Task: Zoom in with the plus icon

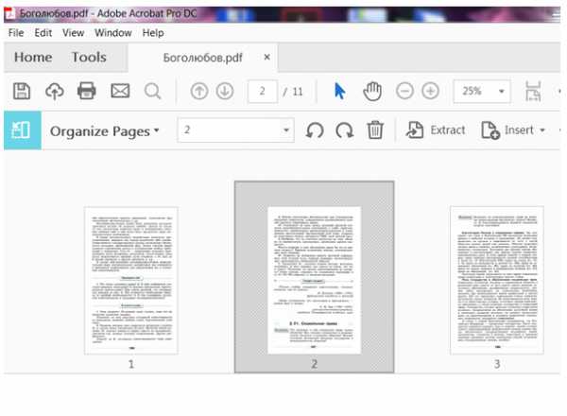Action: (x=430, y=91)
